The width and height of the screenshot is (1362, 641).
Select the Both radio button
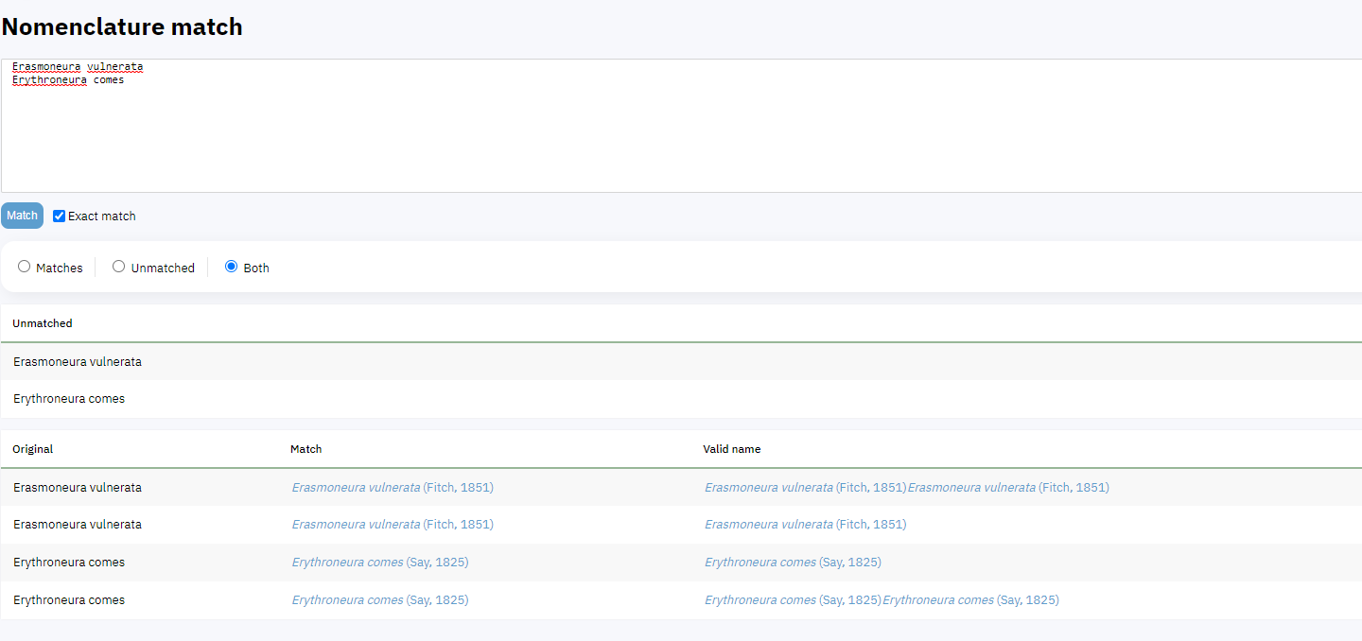pos(231,267)
